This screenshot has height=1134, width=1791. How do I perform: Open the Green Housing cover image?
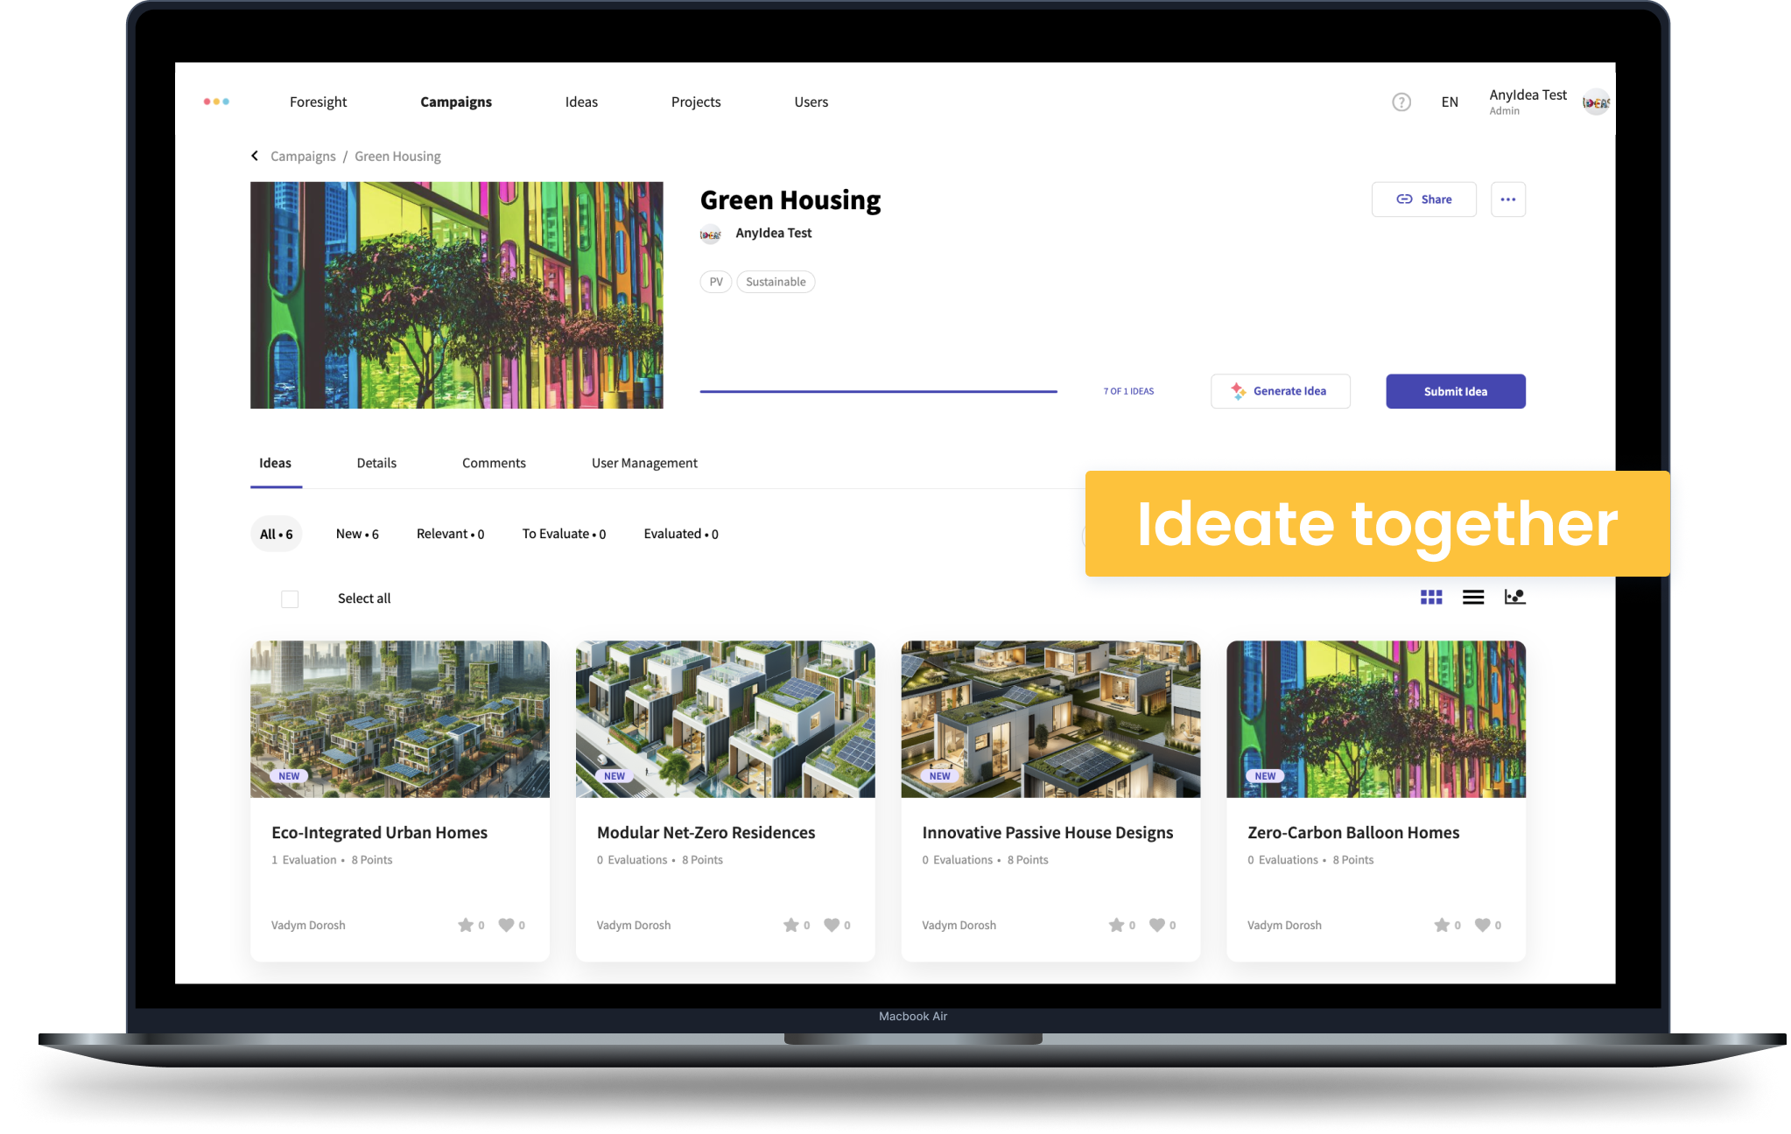point(456,295)
